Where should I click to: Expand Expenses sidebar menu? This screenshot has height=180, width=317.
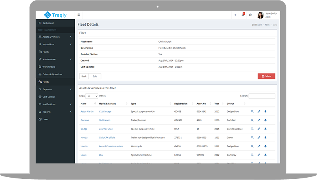(55, 89)
